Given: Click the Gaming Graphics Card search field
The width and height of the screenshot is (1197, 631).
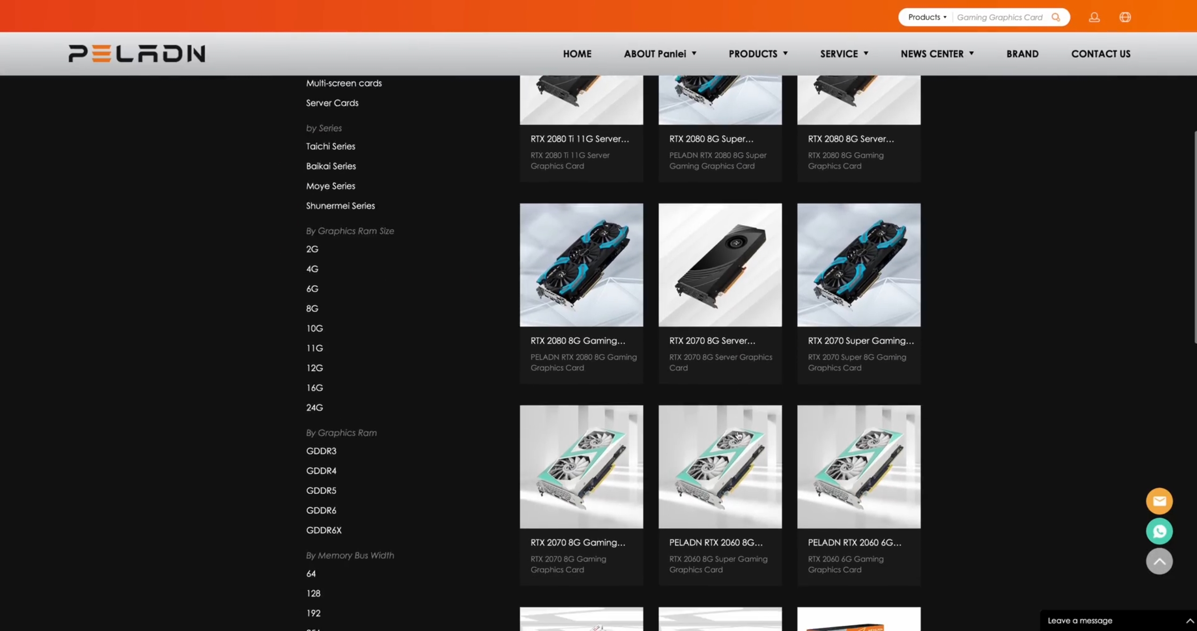Looking at the screenshot, I should (999, 17).
